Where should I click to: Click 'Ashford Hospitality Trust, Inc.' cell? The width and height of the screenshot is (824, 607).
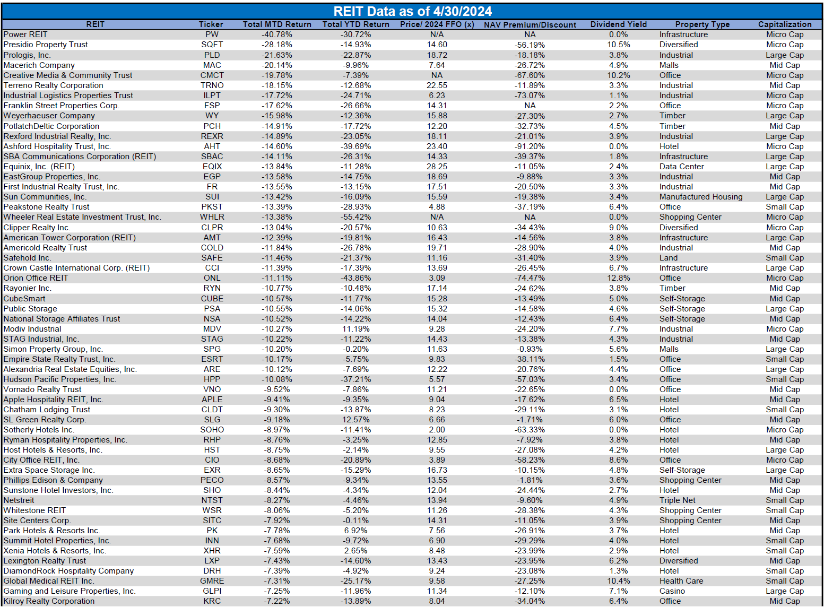point(57,146)
